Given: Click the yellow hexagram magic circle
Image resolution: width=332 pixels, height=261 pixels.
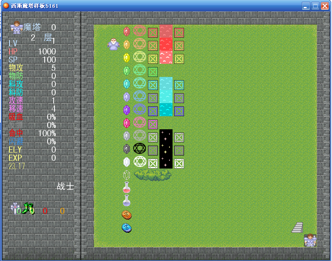Looking at the screenshot, I should [140, 56].
